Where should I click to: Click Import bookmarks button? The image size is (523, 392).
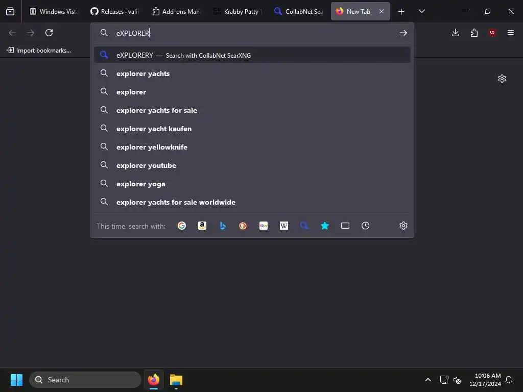pyautogui.click(x=39, y=51)
